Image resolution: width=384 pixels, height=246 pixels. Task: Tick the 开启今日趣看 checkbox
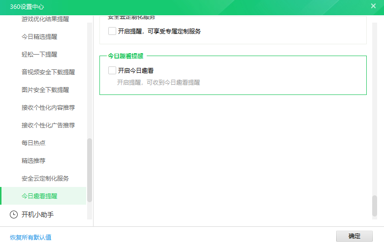[x=112, y=70]
